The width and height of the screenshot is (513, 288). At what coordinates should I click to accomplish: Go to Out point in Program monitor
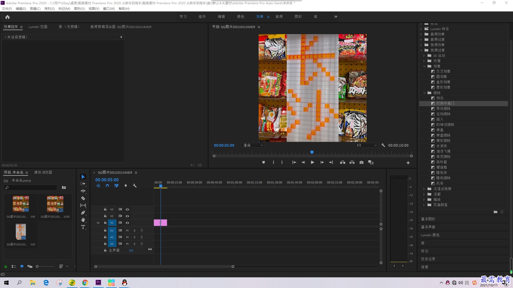[331, 162]
